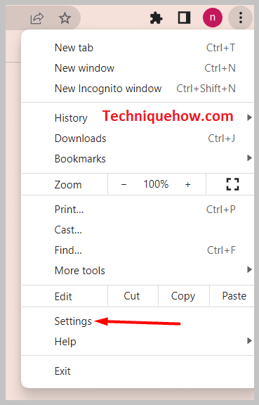Click the Copy button in Edit row
This screenshot has width=259, height=405.
[183, 296]
